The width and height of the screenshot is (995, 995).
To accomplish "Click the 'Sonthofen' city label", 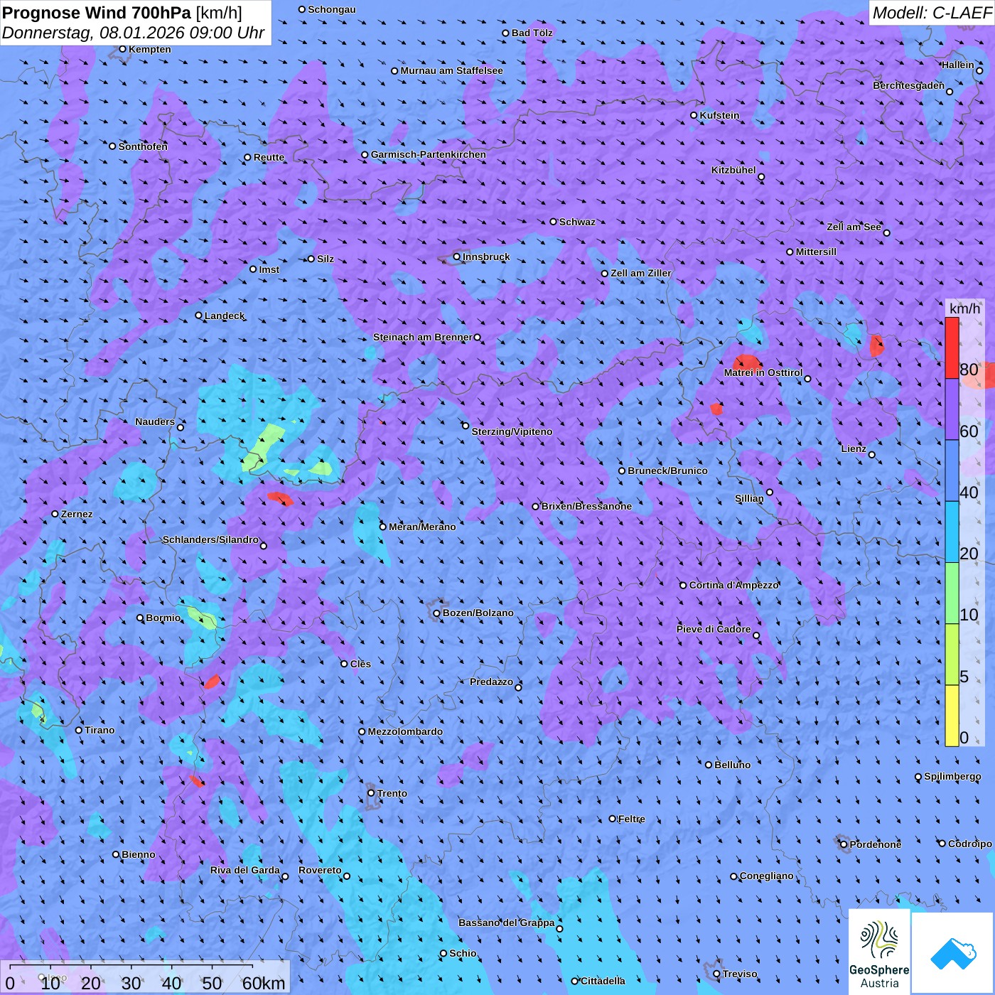I will point(144,146).
